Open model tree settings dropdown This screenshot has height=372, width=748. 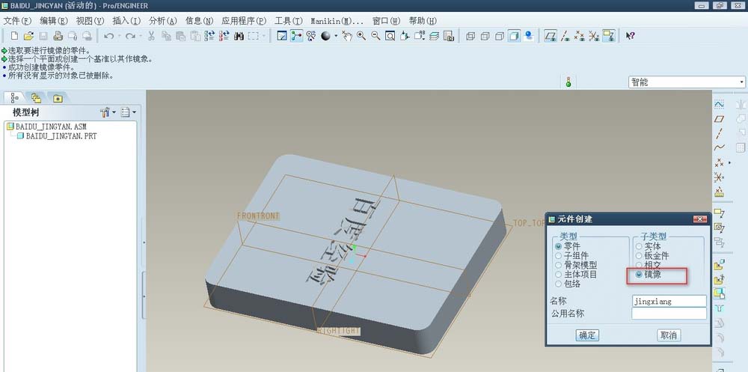[x=107, y=112]
